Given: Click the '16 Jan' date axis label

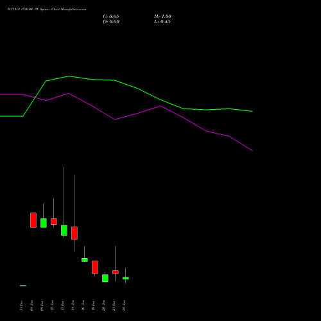Looking at the screenshot, I should click(x=83, y=306).
